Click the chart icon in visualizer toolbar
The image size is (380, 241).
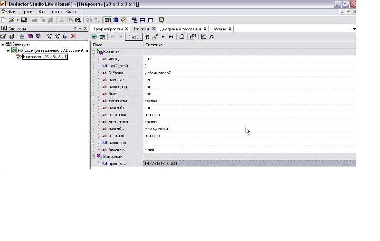pyautogui.click(x=204, y=37)
